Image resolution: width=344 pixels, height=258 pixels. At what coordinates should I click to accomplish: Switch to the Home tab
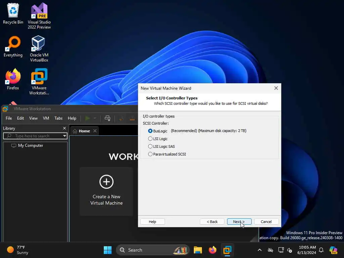pyautogui.click(x=84, y=131)
